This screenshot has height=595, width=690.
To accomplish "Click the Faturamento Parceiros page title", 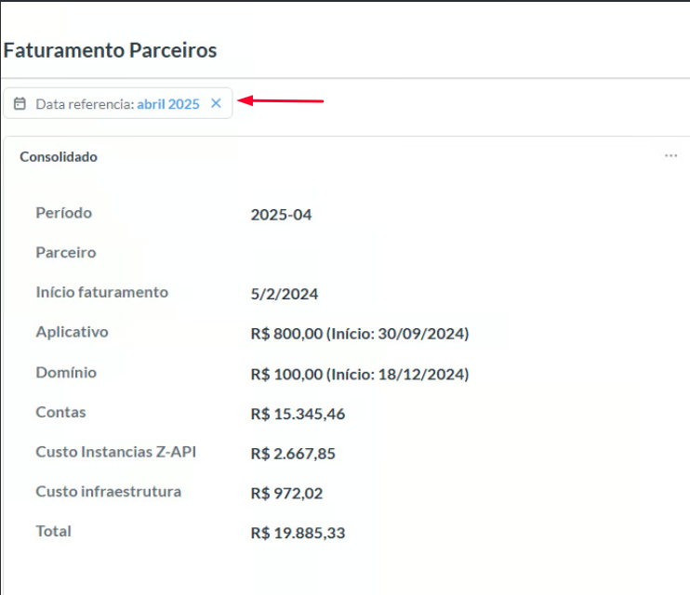I will pos(110,50).
